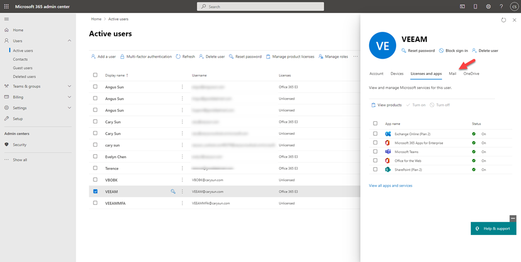Check the Evelyn Chen row checkbox
The width and height of the screenshot is (521, 262).
[x=95, y=156]
